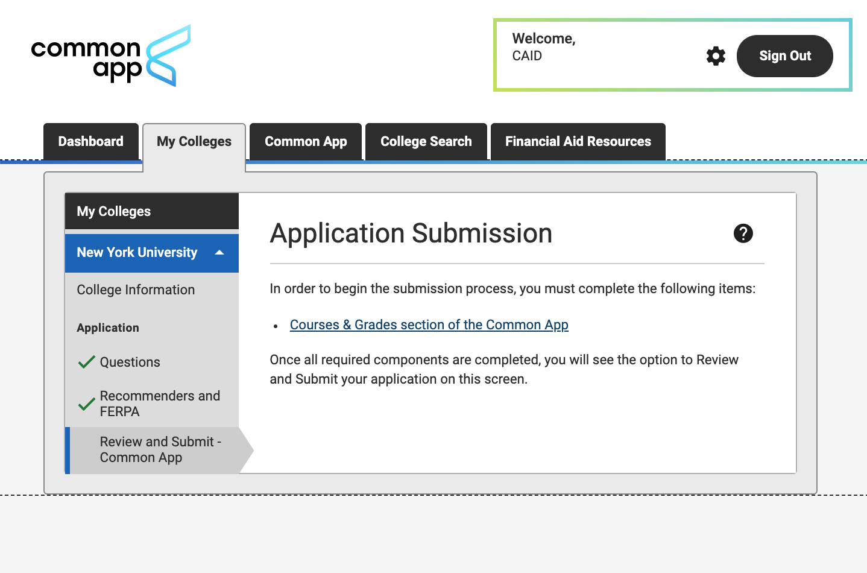Click the checkmark beside Recommenders and FERPA
This screenshot has width=867, height=573.
click(x=86, y=404)
